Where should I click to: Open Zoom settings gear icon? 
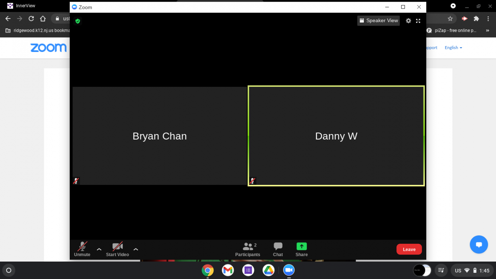point(408,21)
